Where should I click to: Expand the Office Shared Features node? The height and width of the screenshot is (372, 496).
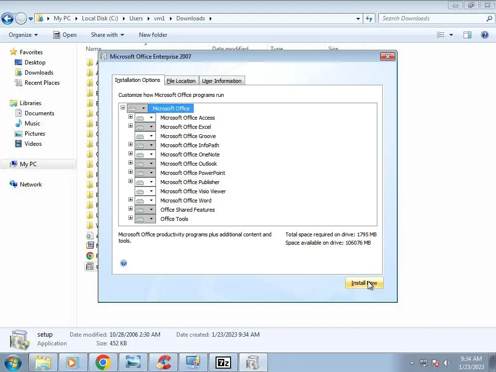click(x=130, y=208)
